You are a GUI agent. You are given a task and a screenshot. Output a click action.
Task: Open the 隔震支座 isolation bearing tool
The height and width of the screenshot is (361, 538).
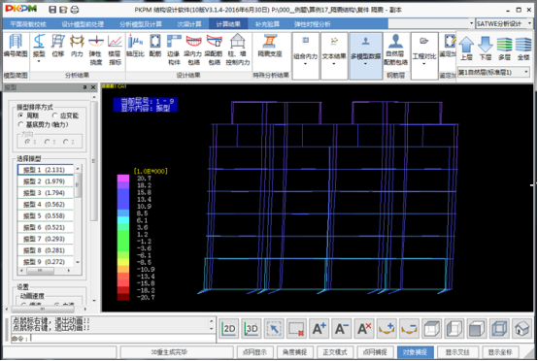(270, 46)
